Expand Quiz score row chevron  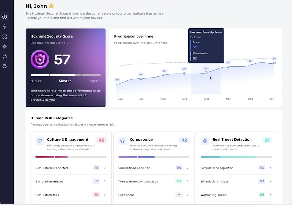click(x=188, y=194)
